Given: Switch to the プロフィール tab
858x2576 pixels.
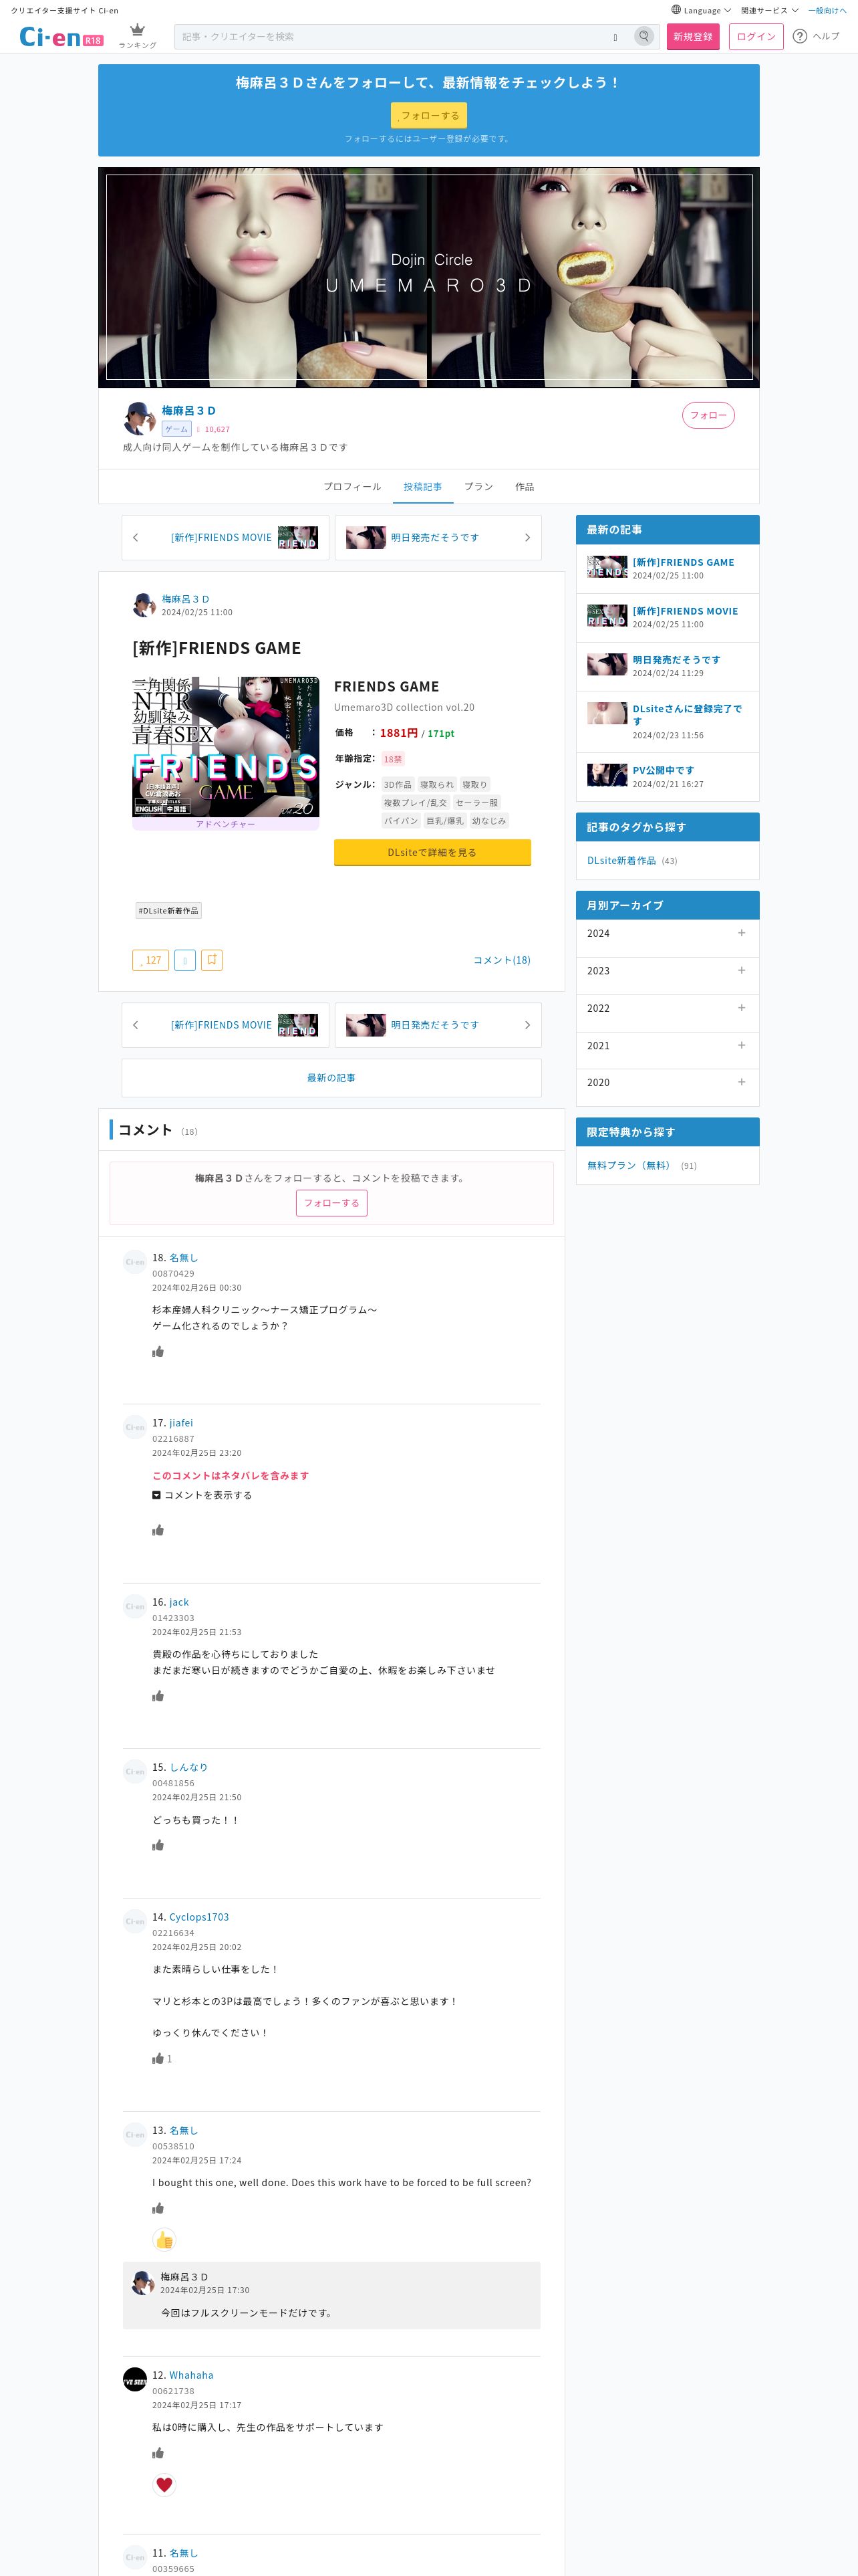Looking at the screenshot, I should [351, 487].
